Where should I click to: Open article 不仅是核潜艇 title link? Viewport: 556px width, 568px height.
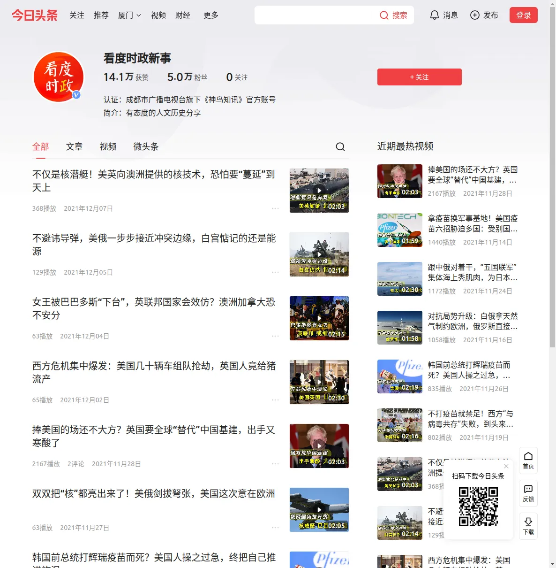click(x=154, y=181)
